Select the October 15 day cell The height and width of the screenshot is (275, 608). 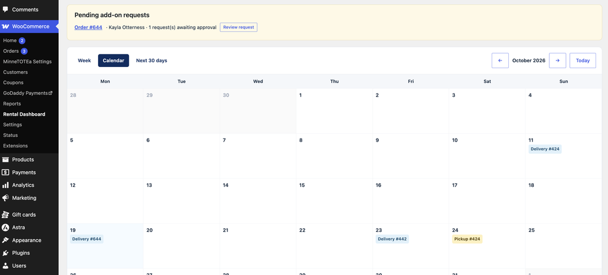[334, 201]
